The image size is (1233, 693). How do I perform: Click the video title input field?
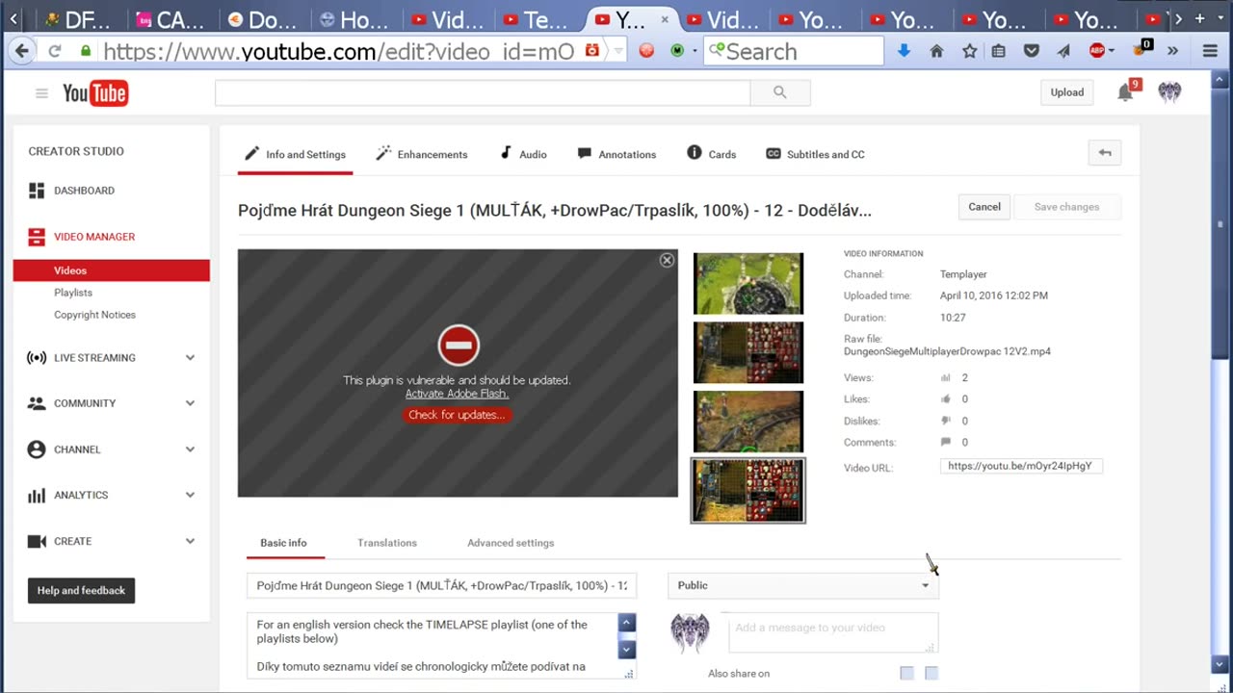[442, 585]
